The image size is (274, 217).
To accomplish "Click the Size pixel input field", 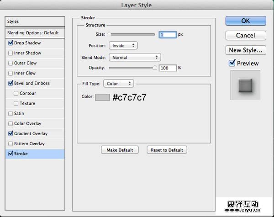I will 168,34.
